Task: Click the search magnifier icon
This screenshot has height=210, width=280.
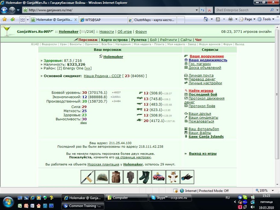Action: [x=272, y=10]
